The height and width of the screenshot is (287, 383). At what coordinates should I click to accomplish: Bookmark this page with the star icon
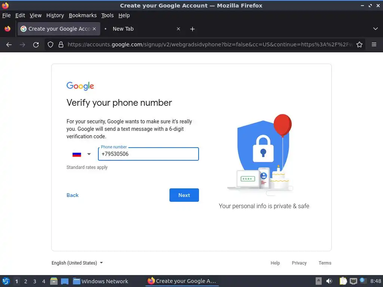click(359, 45)
